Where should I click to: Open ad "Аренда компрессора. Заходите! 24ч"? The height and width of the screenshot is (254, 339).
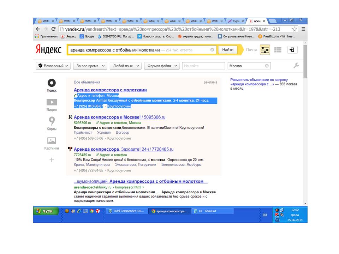click(x=124, y=149)
